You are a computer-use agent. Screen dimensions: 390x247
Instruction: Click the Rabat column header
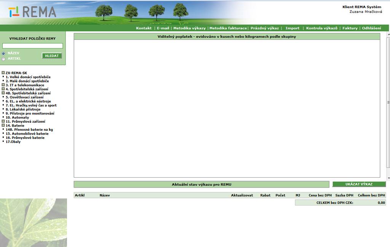[x=265, y=195]
